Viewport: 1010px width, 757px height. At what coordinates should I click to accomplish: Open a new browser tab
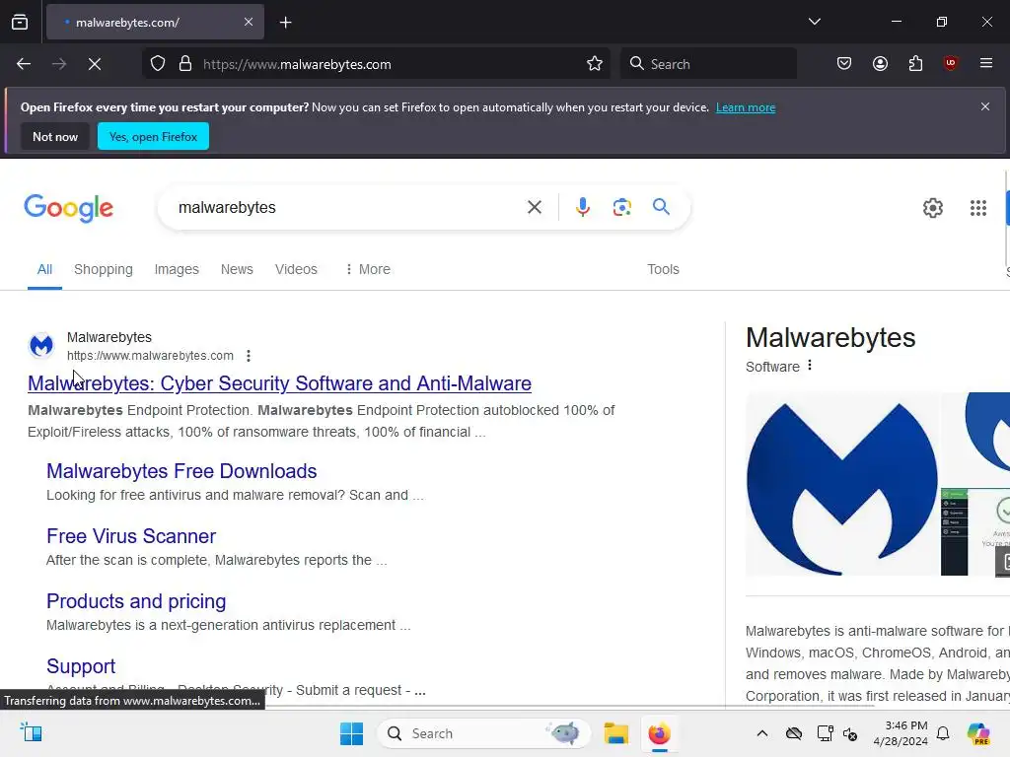286,23
